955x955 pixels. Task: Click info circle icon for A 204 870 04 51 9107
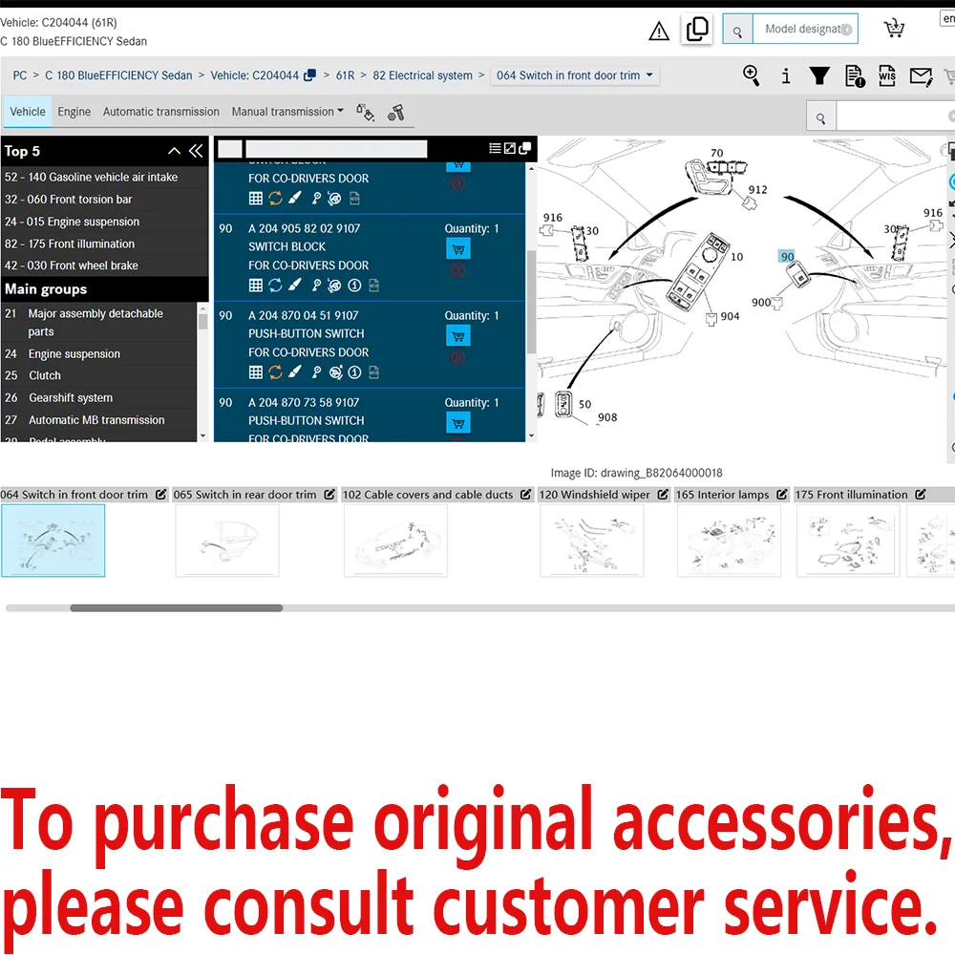354,372
